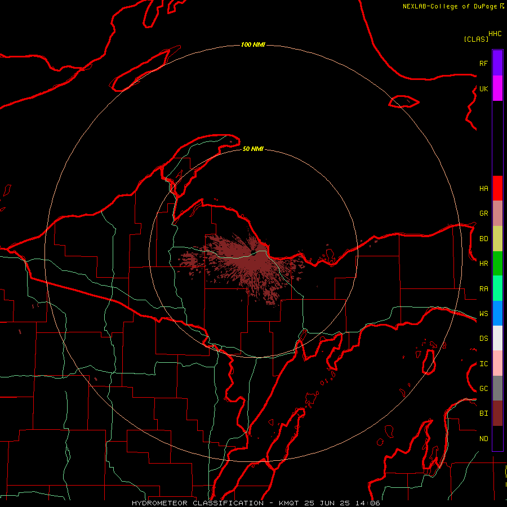The image size is (507, 507).
Task: Click the red HA color swatch
Action: pos(497,188)
